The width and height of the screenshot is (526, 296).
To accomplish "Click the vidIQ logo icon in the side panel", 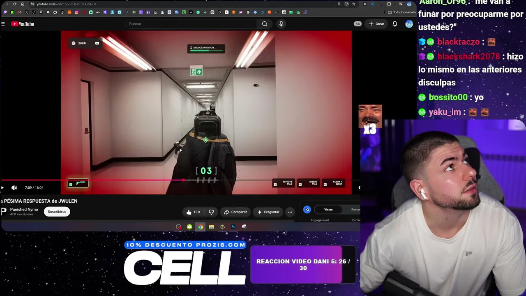I will coord(307,210).
